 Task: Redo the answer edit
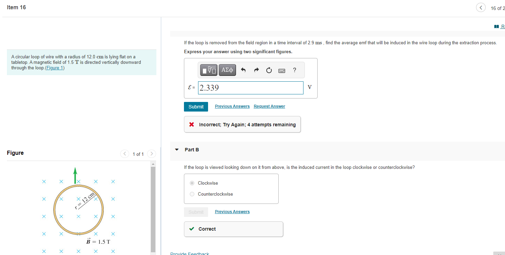(256, 70)
